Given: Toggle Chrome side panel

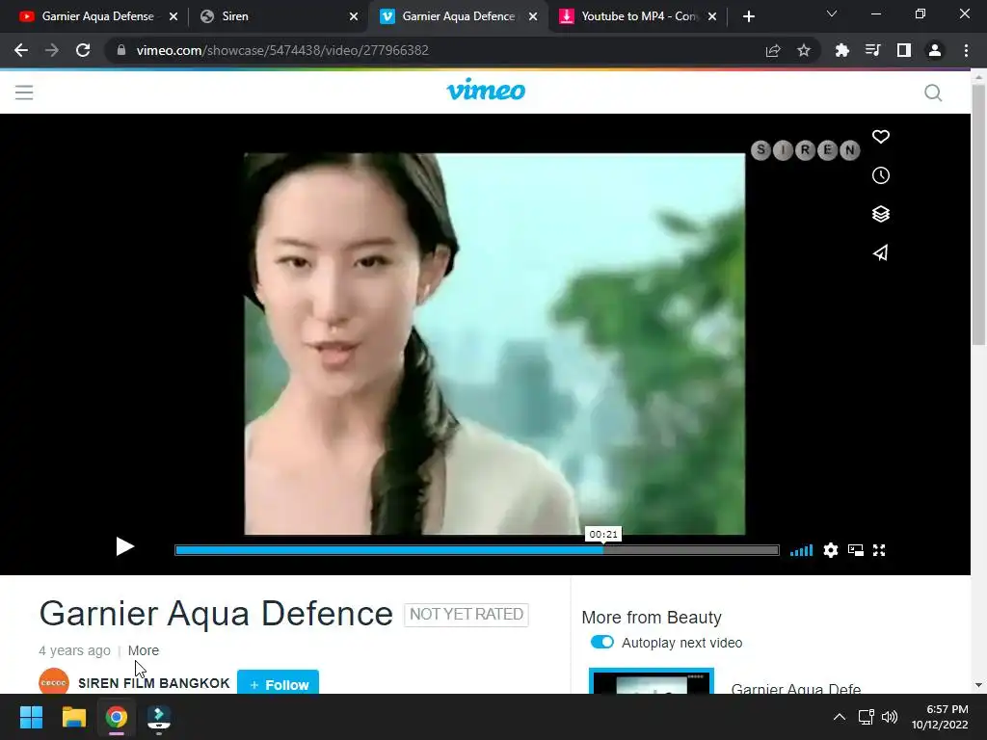Looking at the screenshot, I should (904, 50).
